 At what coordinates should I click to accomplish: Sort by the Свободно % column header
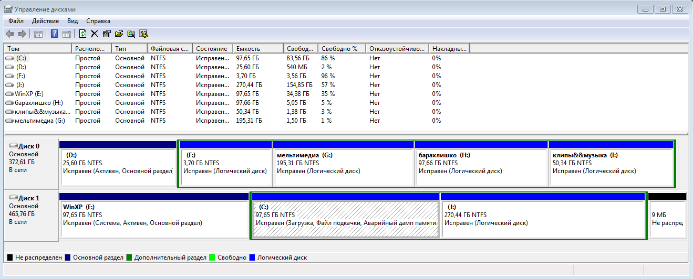342,48
